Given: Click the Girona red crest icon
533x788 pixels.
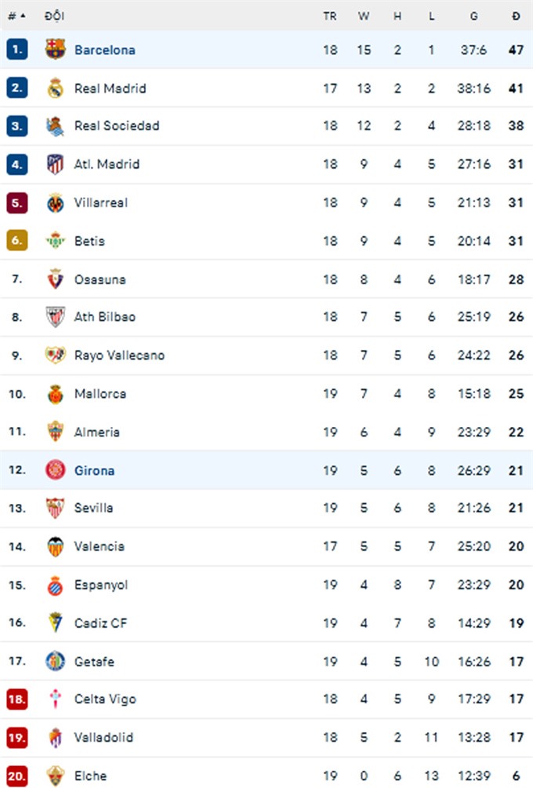Looking at the screenshot, I should point(55,470).
